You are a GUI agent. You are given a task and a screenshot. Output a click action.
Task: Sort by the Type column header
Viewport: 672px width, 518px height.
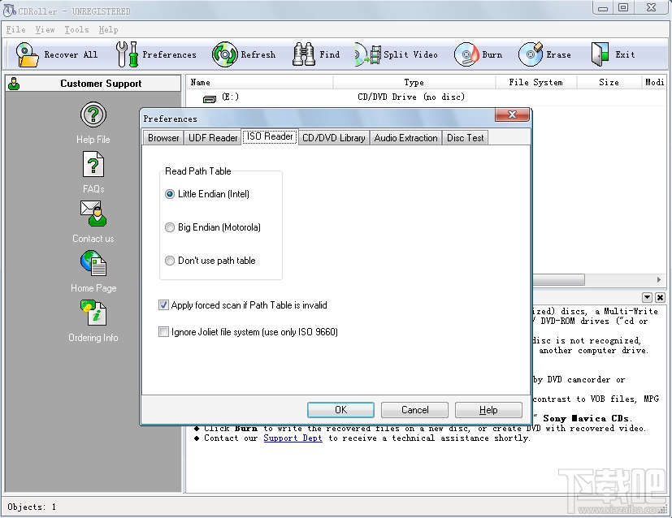point(414,82)
